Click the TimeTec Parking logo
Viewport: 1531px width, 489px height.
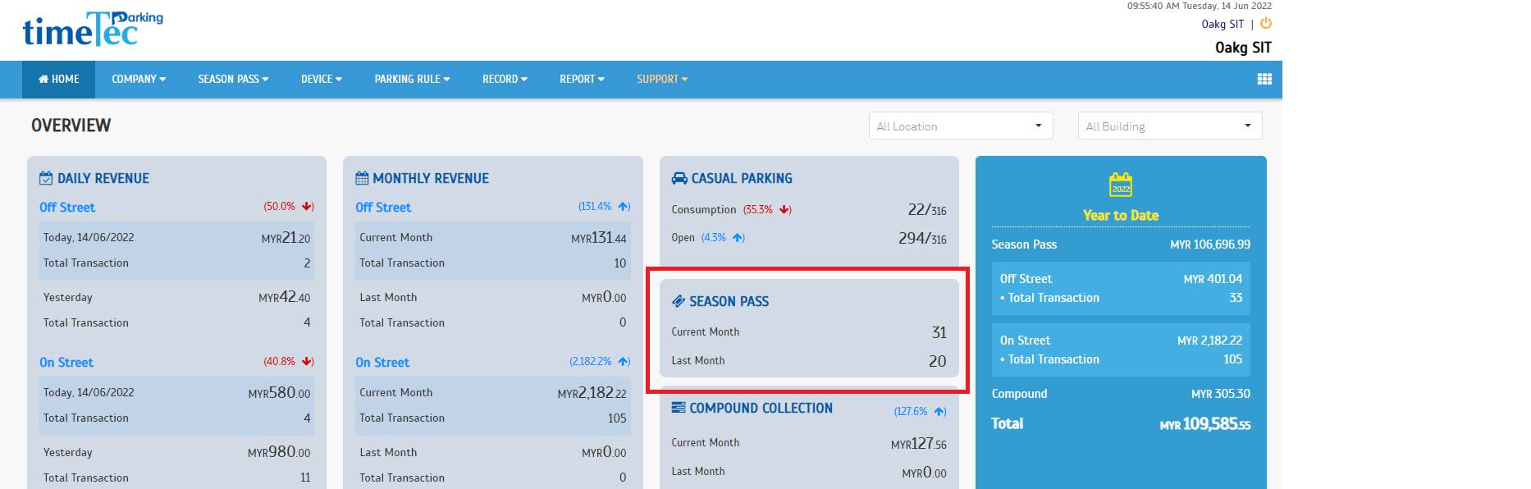tap(92, 29)
